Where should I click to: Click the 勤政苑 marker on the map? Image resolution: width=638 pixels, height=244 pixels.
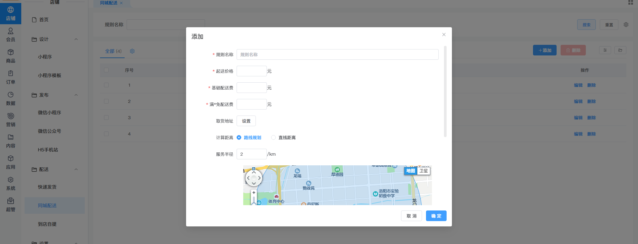tap(309, 183)
